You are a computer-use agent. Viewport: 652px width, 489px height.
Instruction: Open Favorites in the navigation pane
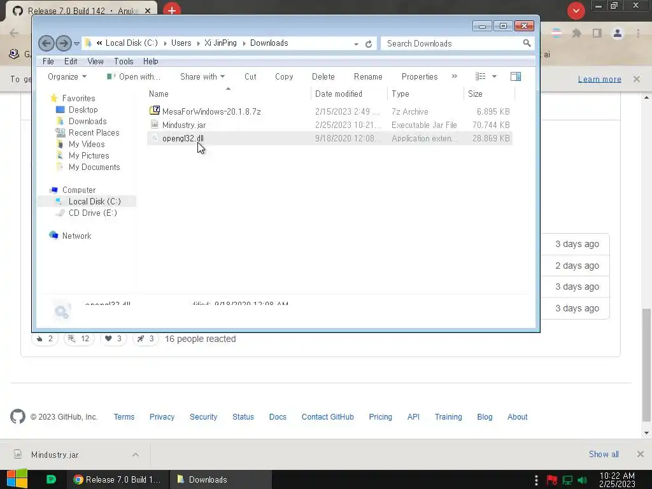pos(78,98)
